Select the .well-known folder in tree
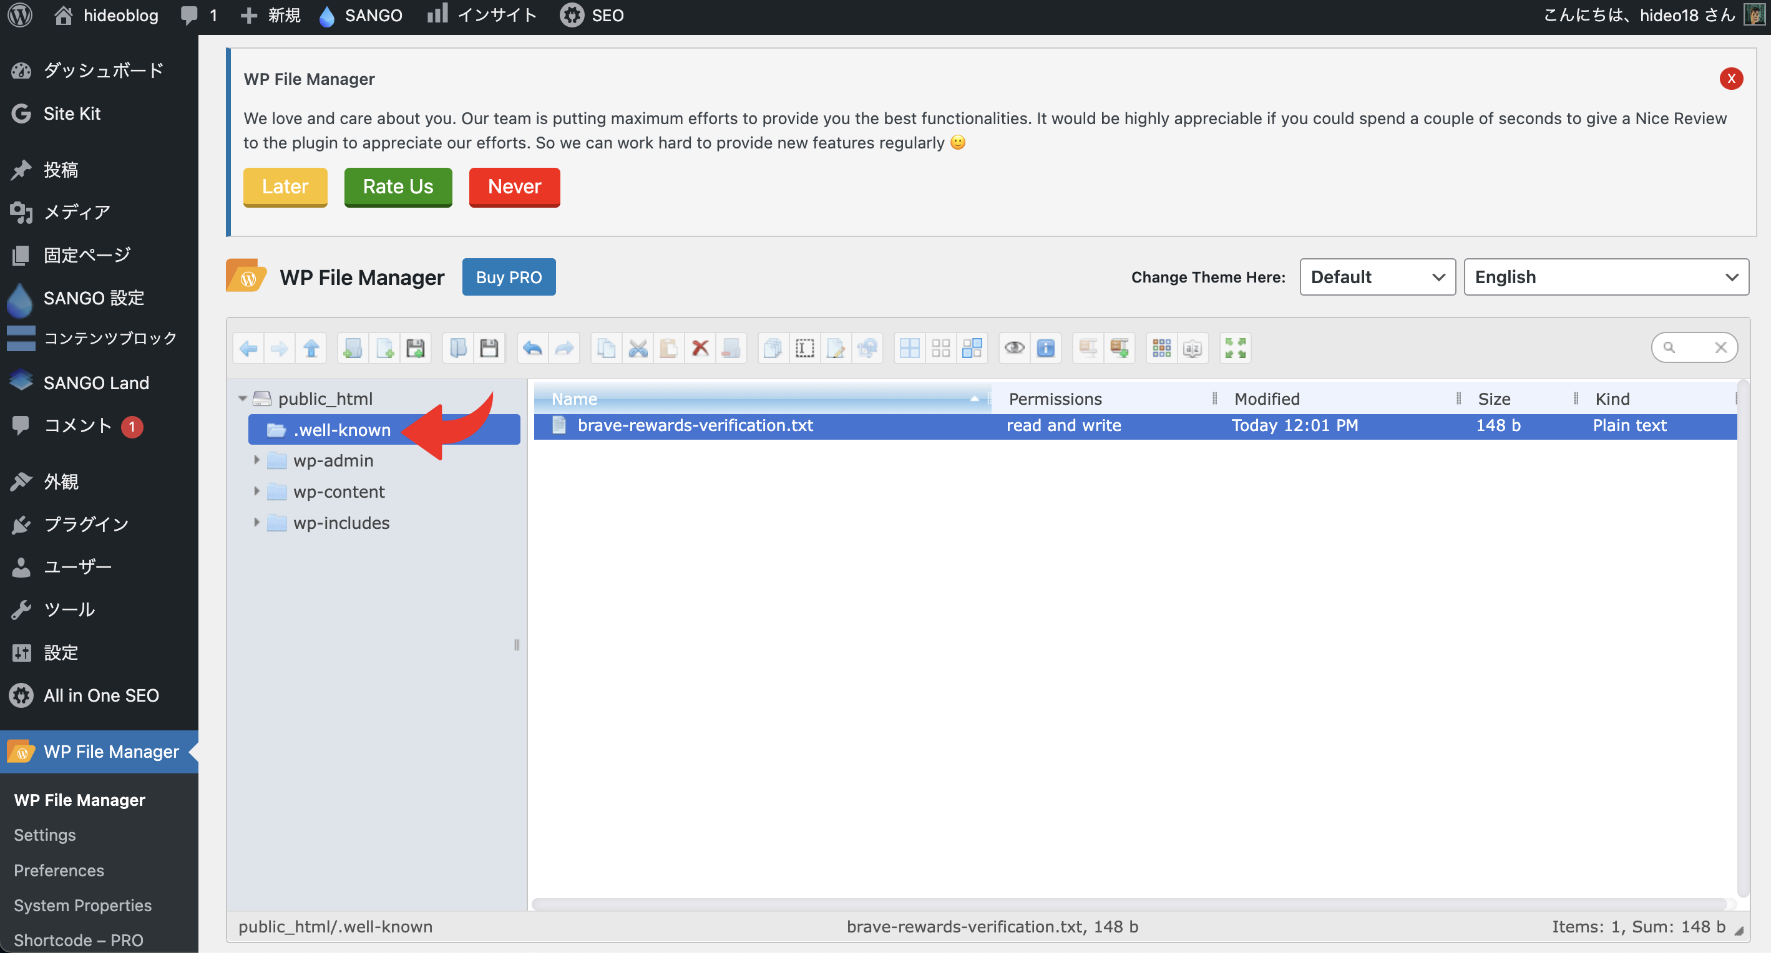This screenshot has width=1771, height=953. coord(384,430)
